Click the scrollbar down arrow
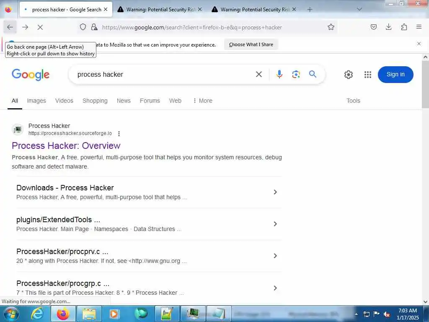429x322 pixels. 425,302
